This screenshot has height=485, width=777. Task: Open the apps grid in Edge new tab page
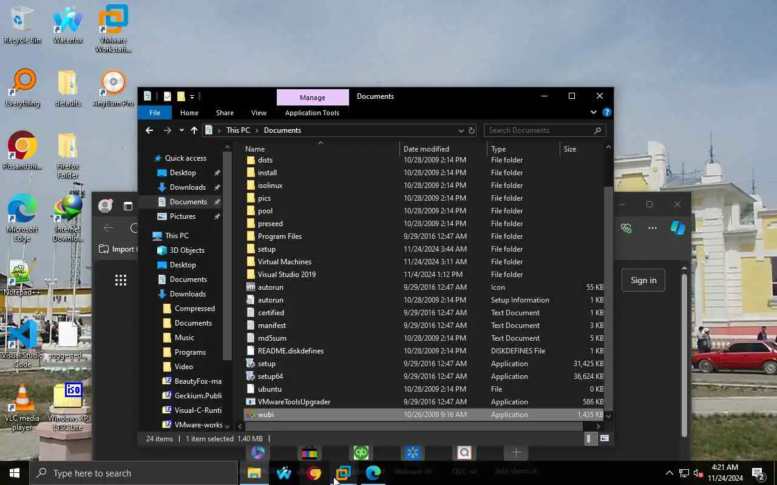[x=121, y=280]
